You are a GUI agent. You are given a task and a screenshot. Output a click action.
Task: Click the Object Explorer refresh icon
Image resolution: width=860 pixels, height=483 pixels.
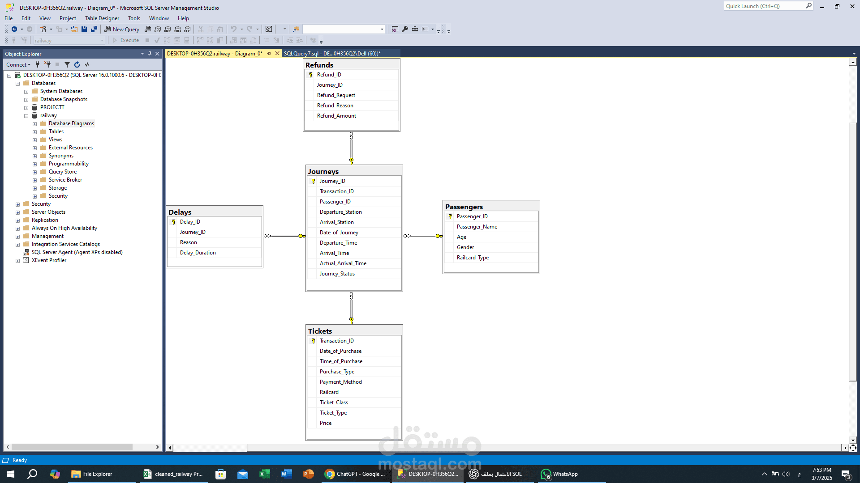[x=77, y=64]
